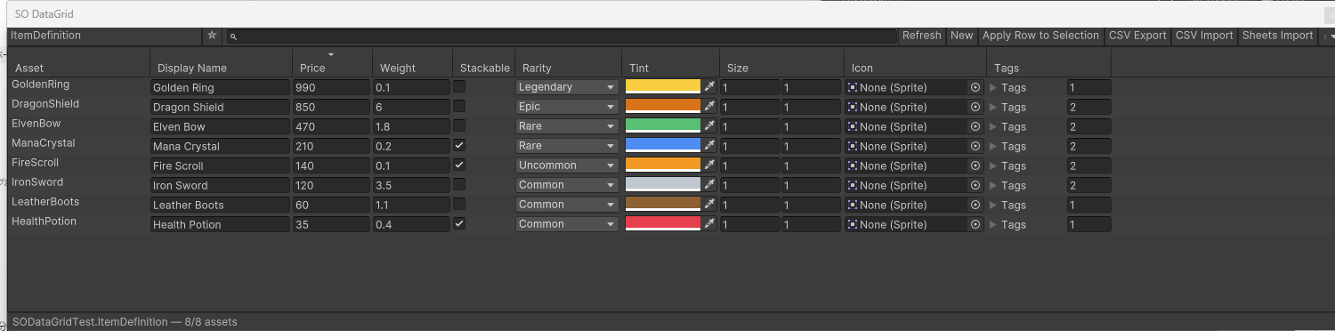Open Rarity dropdown for Mana Crystal
Screen dimensions: 1335x331
(567, 146)
